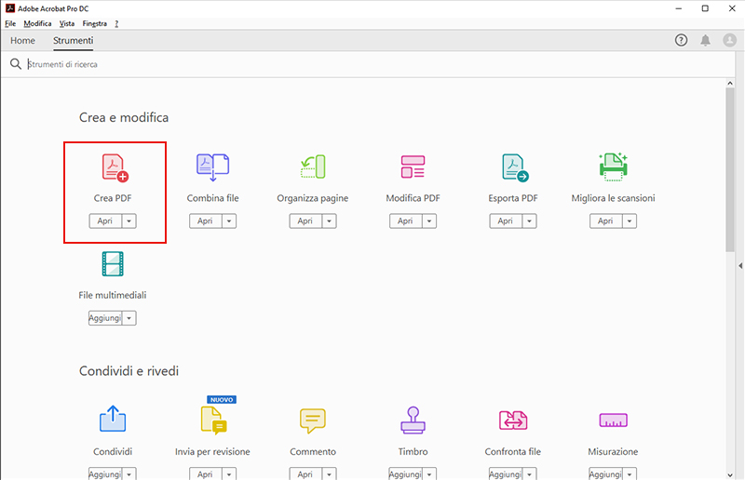Click the Confronta file icon
Image resolution: width=745 pixels, height=480 pixels.
513,420
